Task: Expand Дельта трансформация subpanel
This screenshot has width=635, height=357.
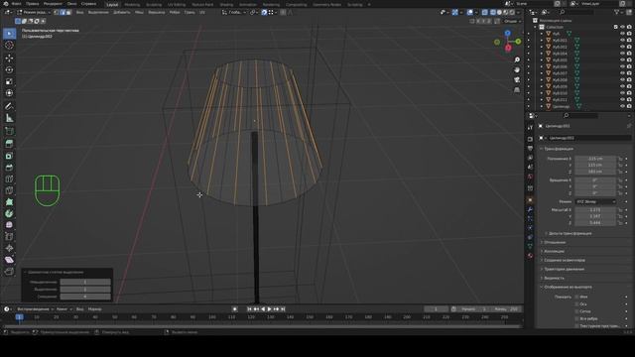Action: 570,234
